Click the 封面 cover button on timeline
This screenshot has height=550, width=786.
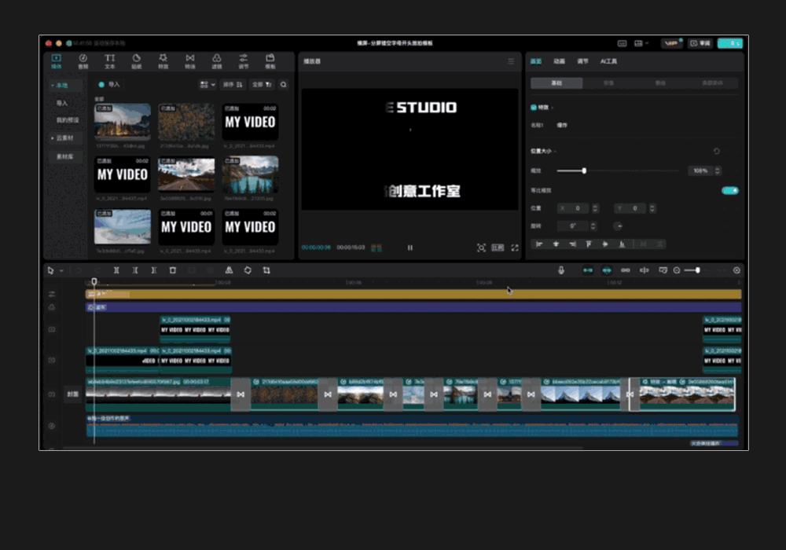[x=72, y=394]
